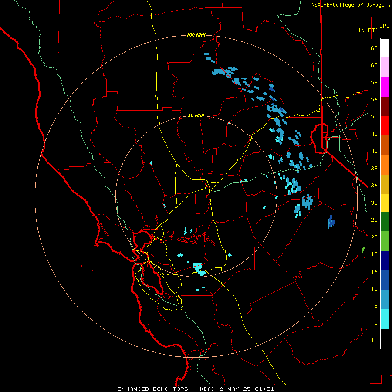Click the legend value '6'
Viewport: 392px width, 392px height.
click(x=376, y=306)
